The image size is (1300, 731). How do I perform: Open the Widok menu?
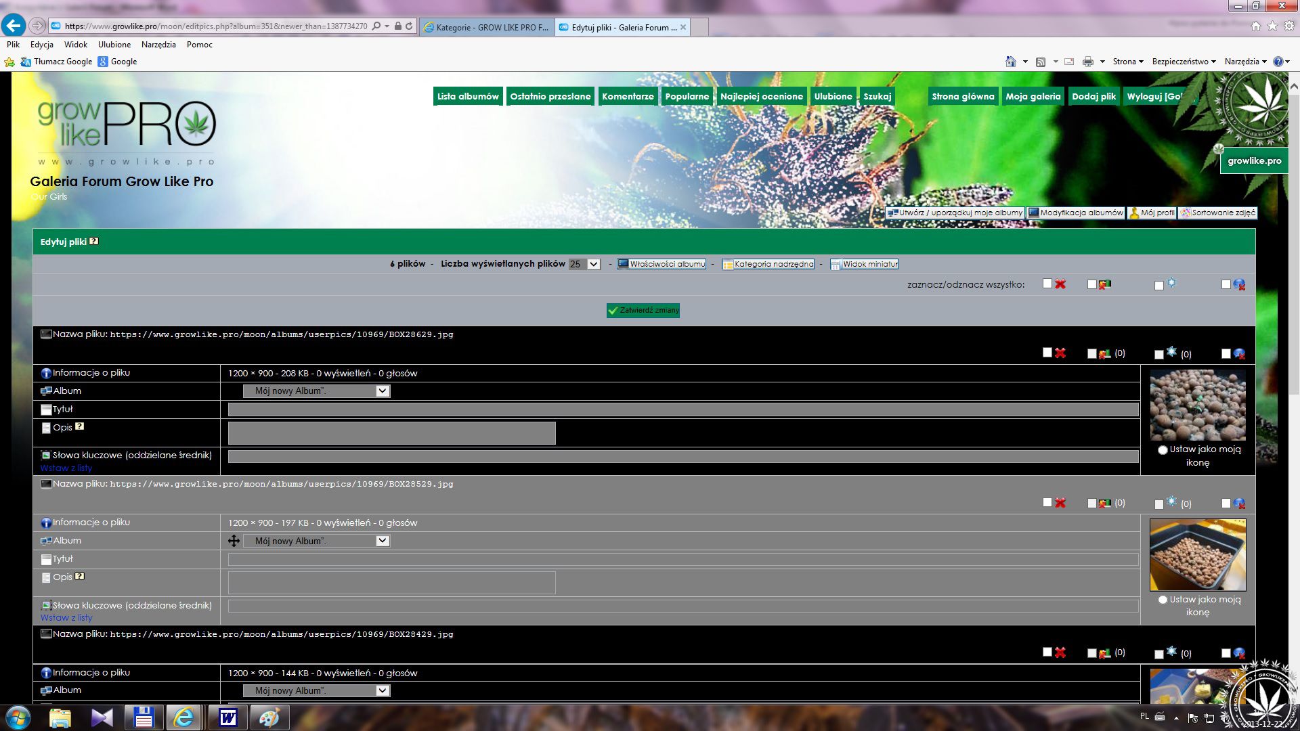pyautogui.click(x=76, y=45)
